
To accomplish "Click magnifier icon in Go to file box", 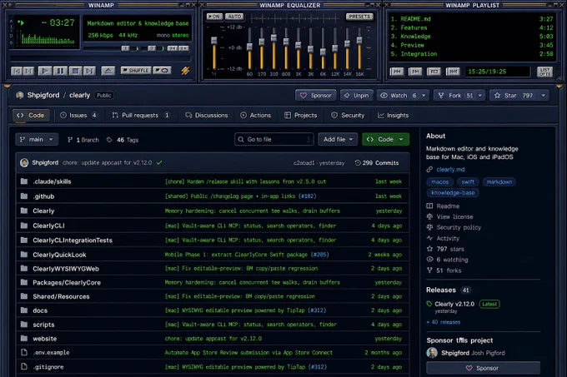I will coord(241,139).
